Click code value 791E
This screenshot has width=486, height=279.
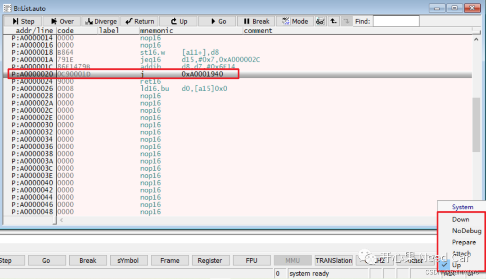coord(65,59)
